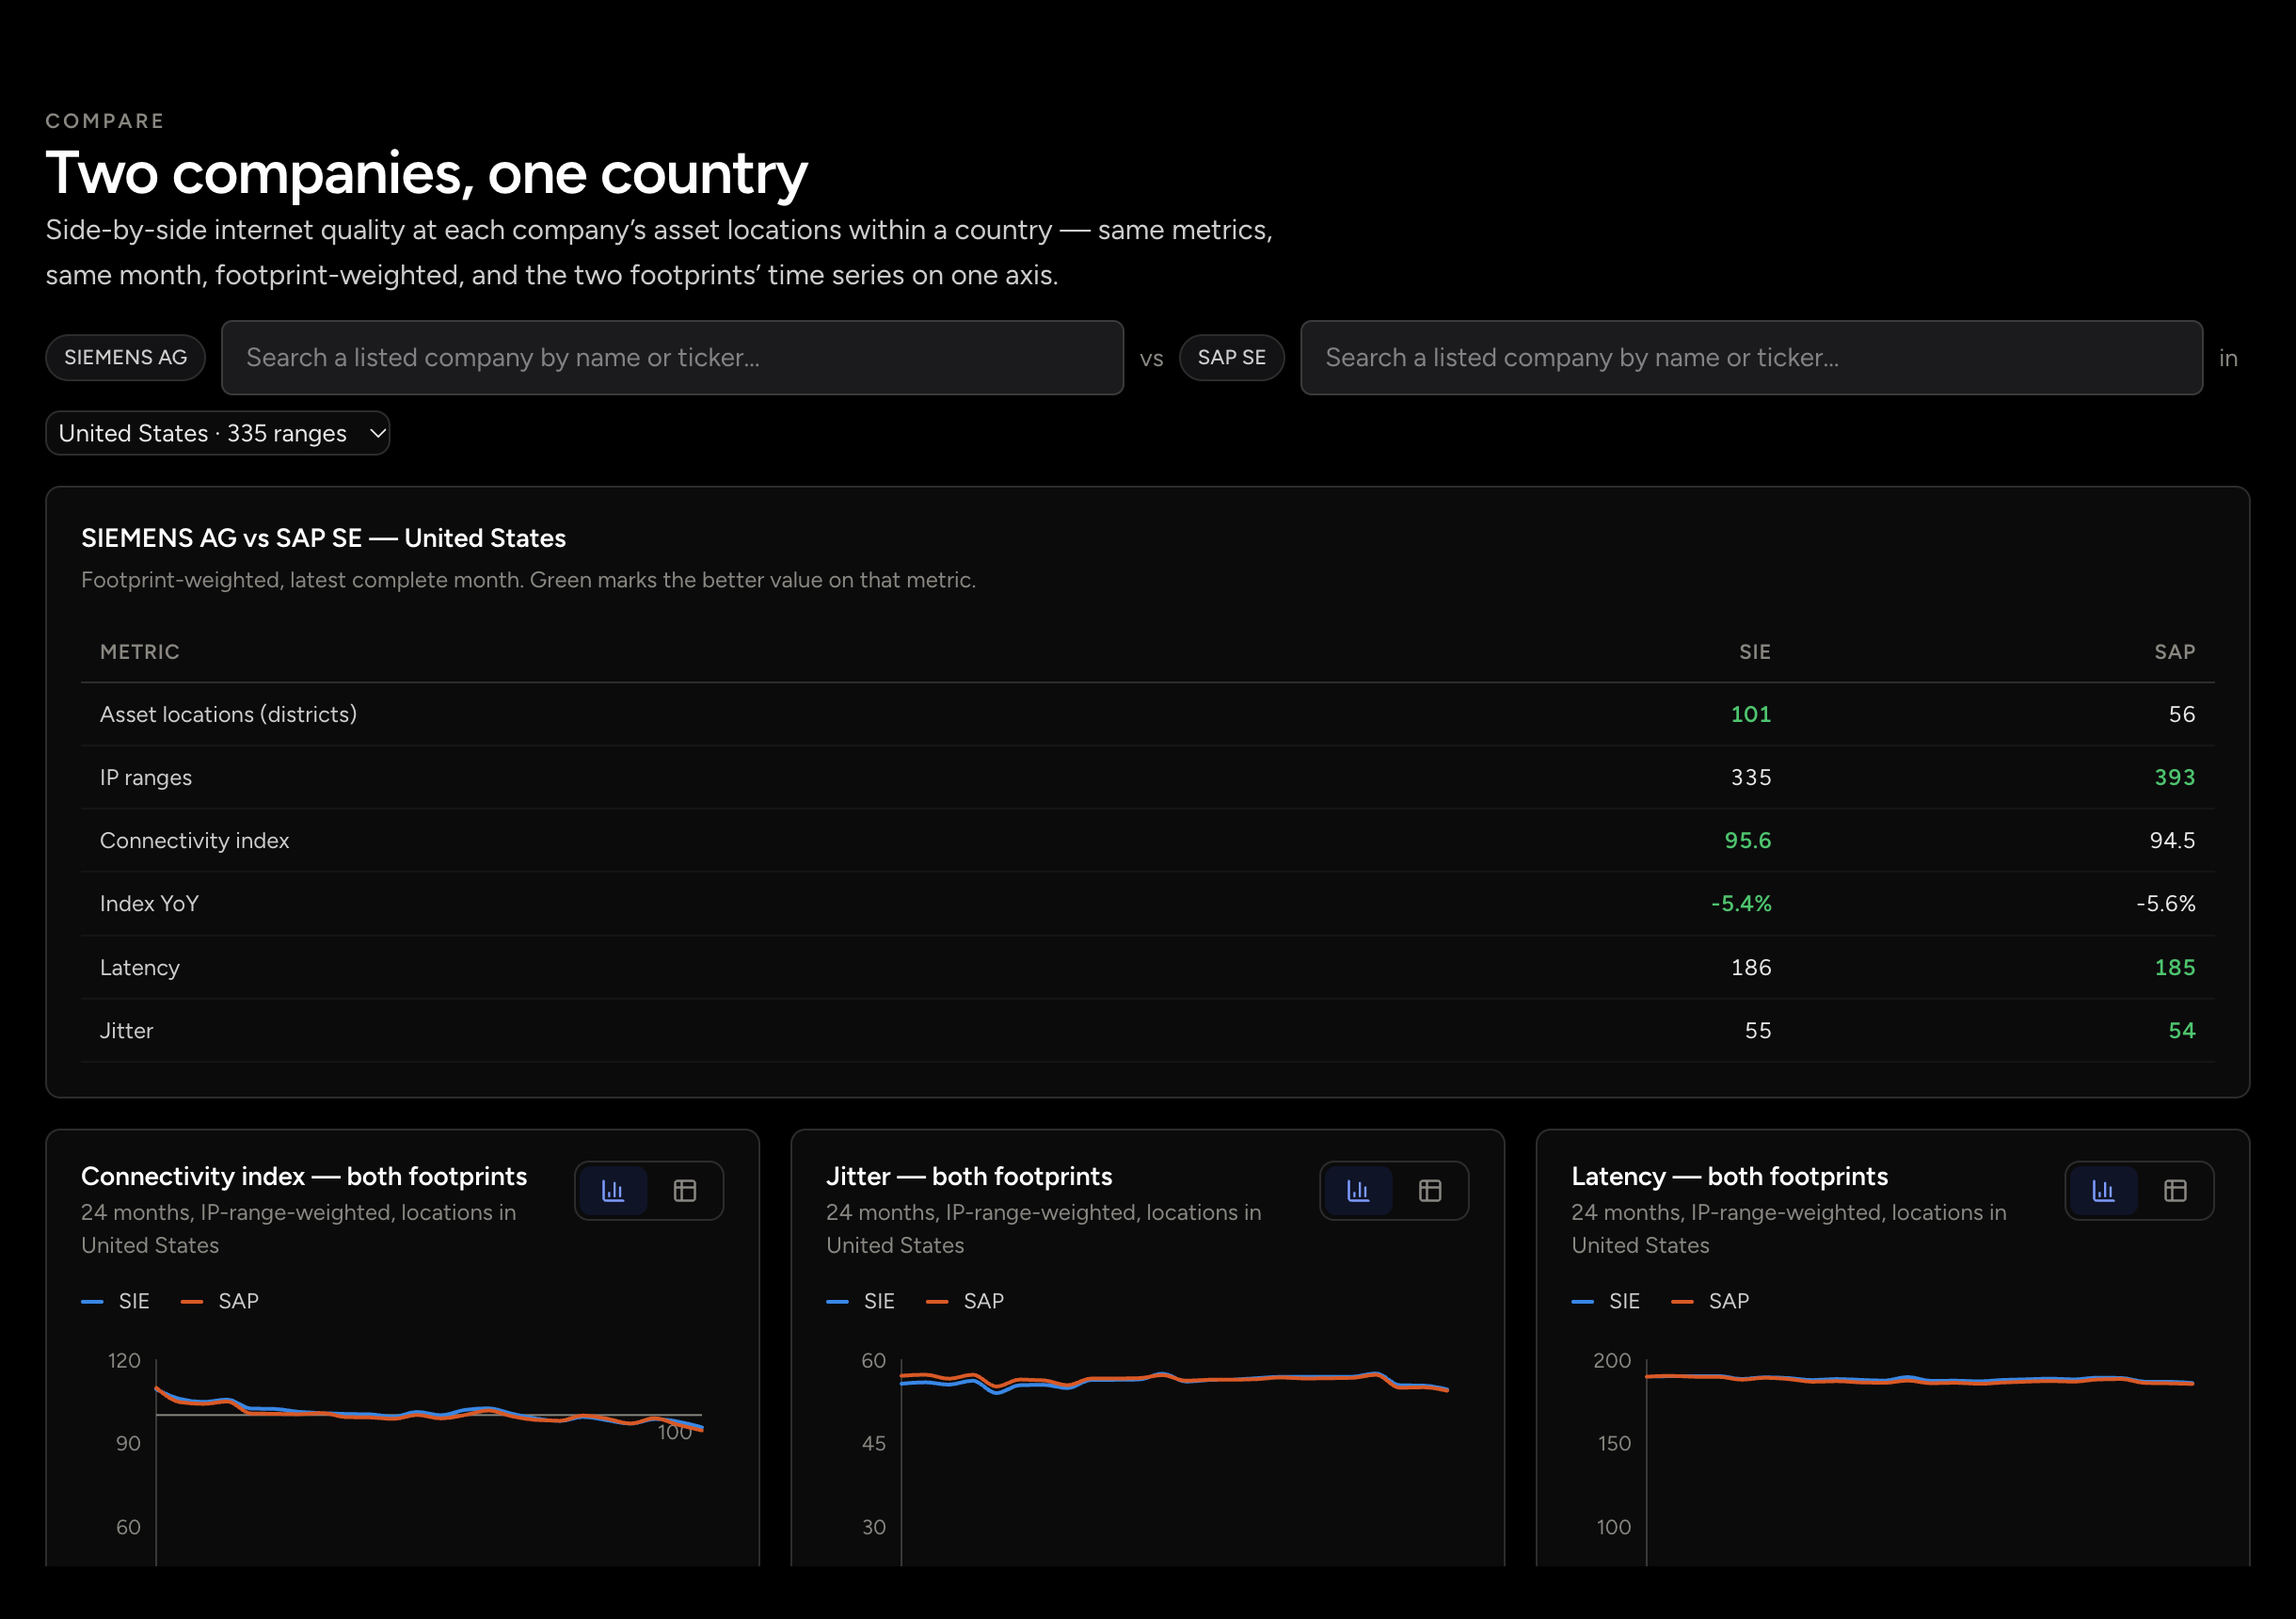
Task: Select table view on Latency card
Action: 2175,1191
